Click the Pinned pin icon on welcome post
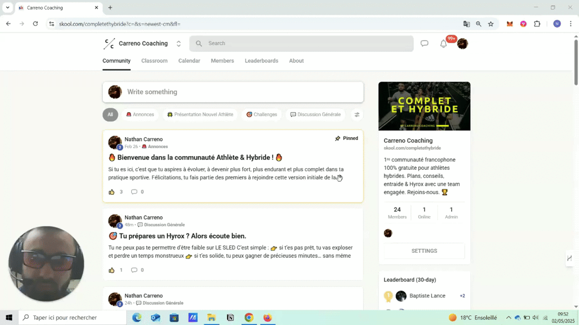579x325 pixels. [x=338, y=139]
